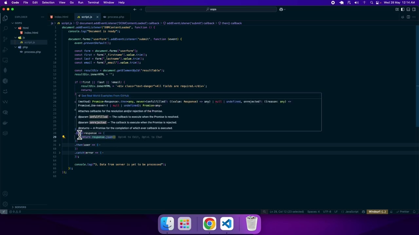Unfold the .catch(error => block
419x235 pixels.
pos(59,153)
